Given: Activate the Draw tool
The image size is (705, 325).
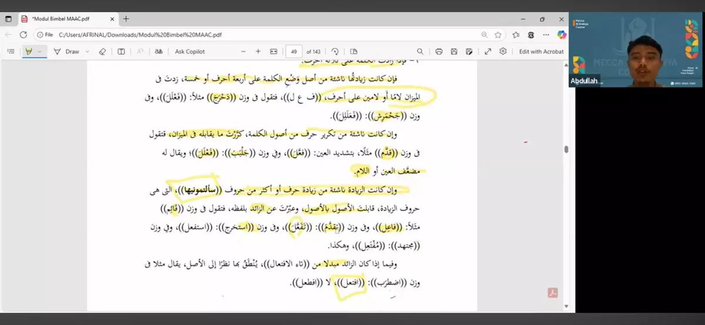Looking at the screenshot, I should [x=67, y=52].
